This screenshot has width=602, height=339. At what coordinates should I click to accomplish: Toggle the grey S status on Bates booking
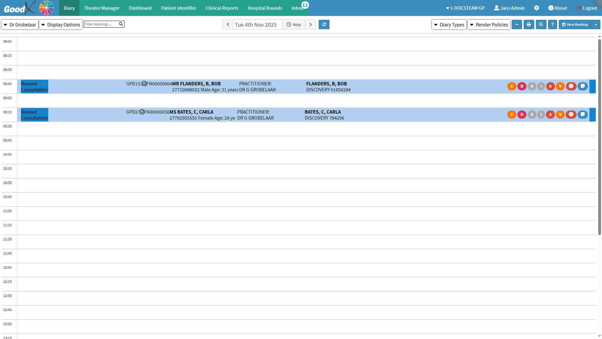(532, 115)
